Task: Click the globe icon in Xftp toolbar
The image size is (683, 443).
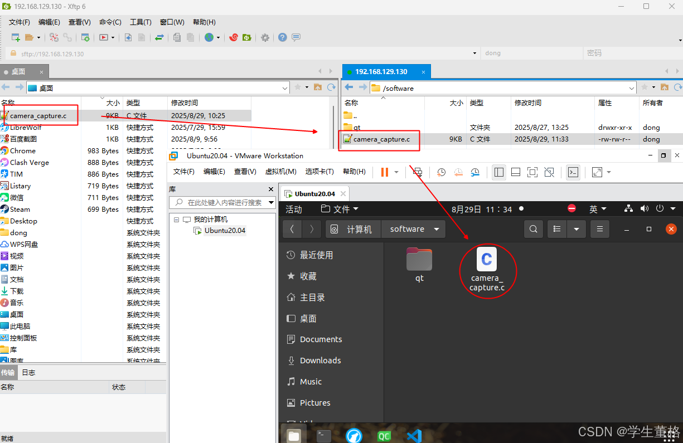Action: pyautogui.click(x=209, y=37)
